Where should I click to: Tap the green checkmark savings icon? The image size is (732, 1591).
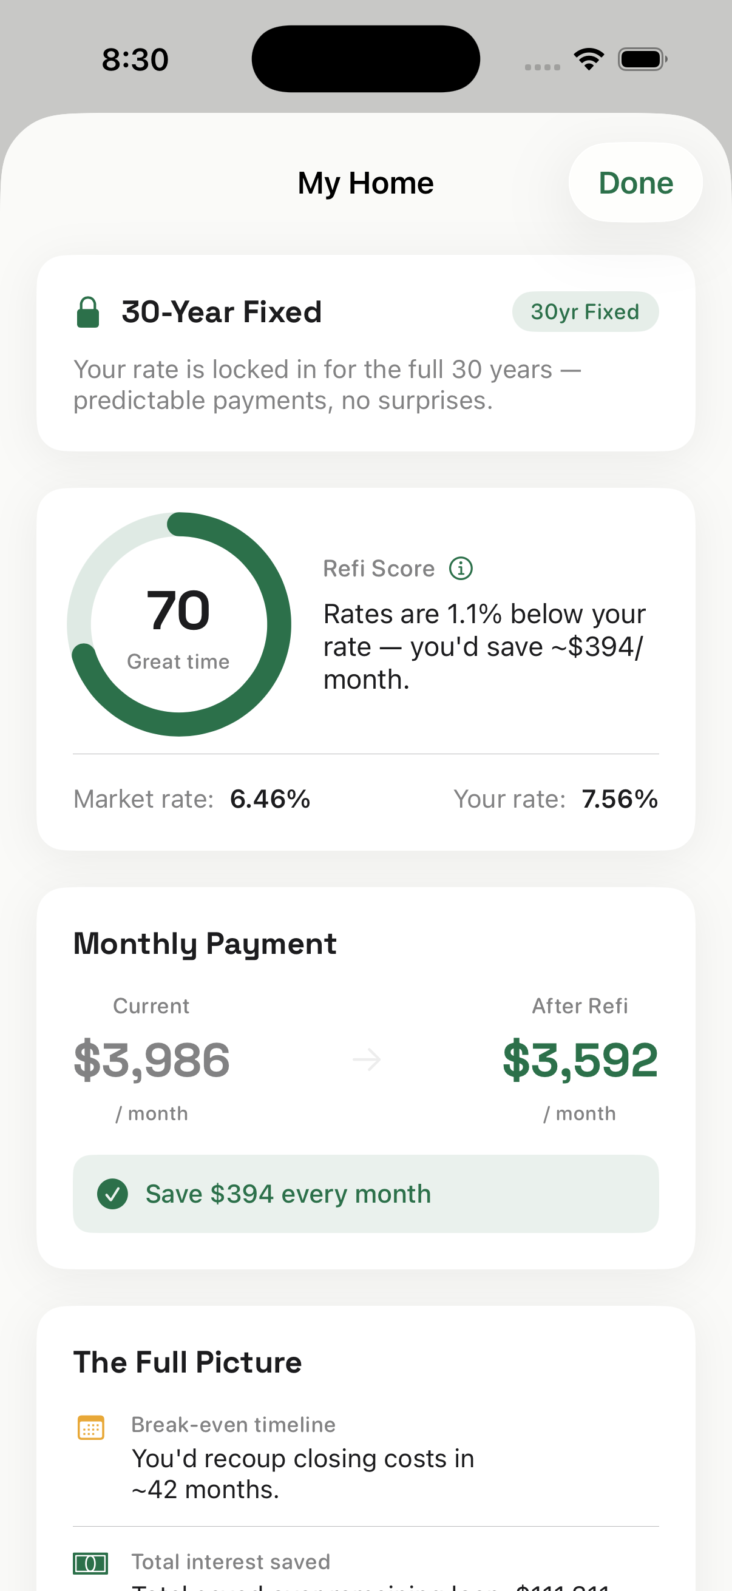(112, 1194)
